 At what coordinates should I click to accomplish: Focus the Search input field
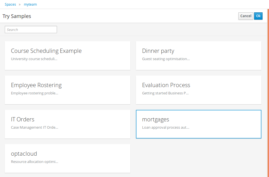(x=31, y=29)
